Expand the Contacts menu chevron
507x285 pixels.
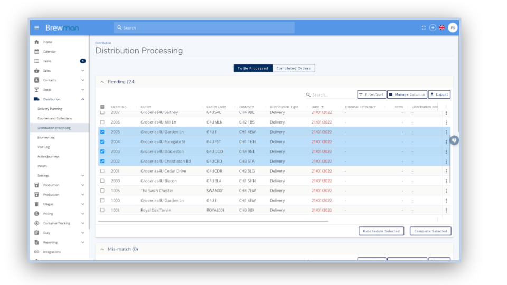[x=83, y=80]
